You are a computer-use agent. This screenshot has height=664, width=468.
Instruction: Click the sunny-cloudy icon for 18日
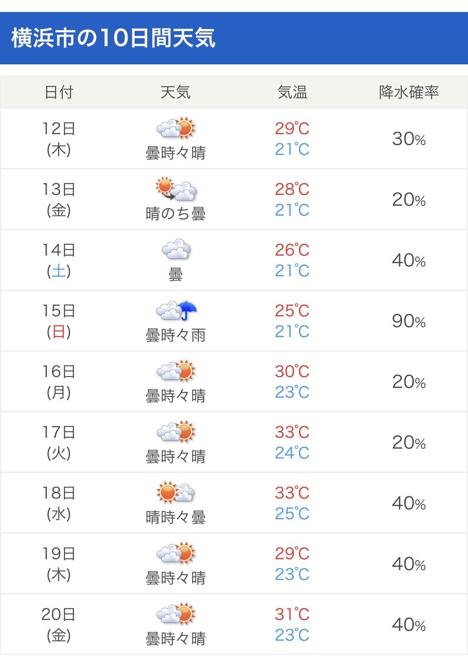coord(176,493)
